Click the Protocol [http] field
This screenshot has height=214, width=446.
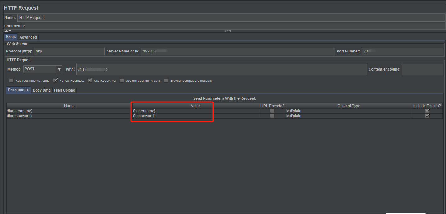69,51
